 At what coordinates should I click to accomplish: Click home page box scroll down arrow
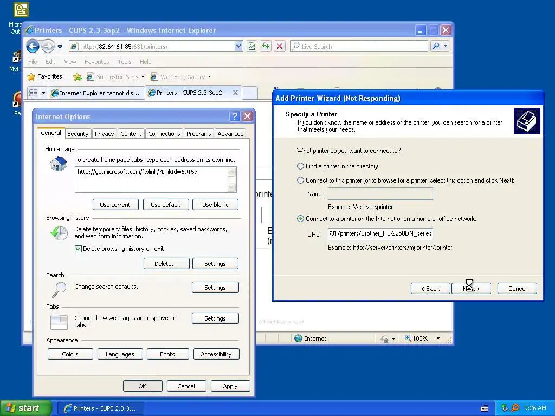pyautogui.click(x=231, y=187)
